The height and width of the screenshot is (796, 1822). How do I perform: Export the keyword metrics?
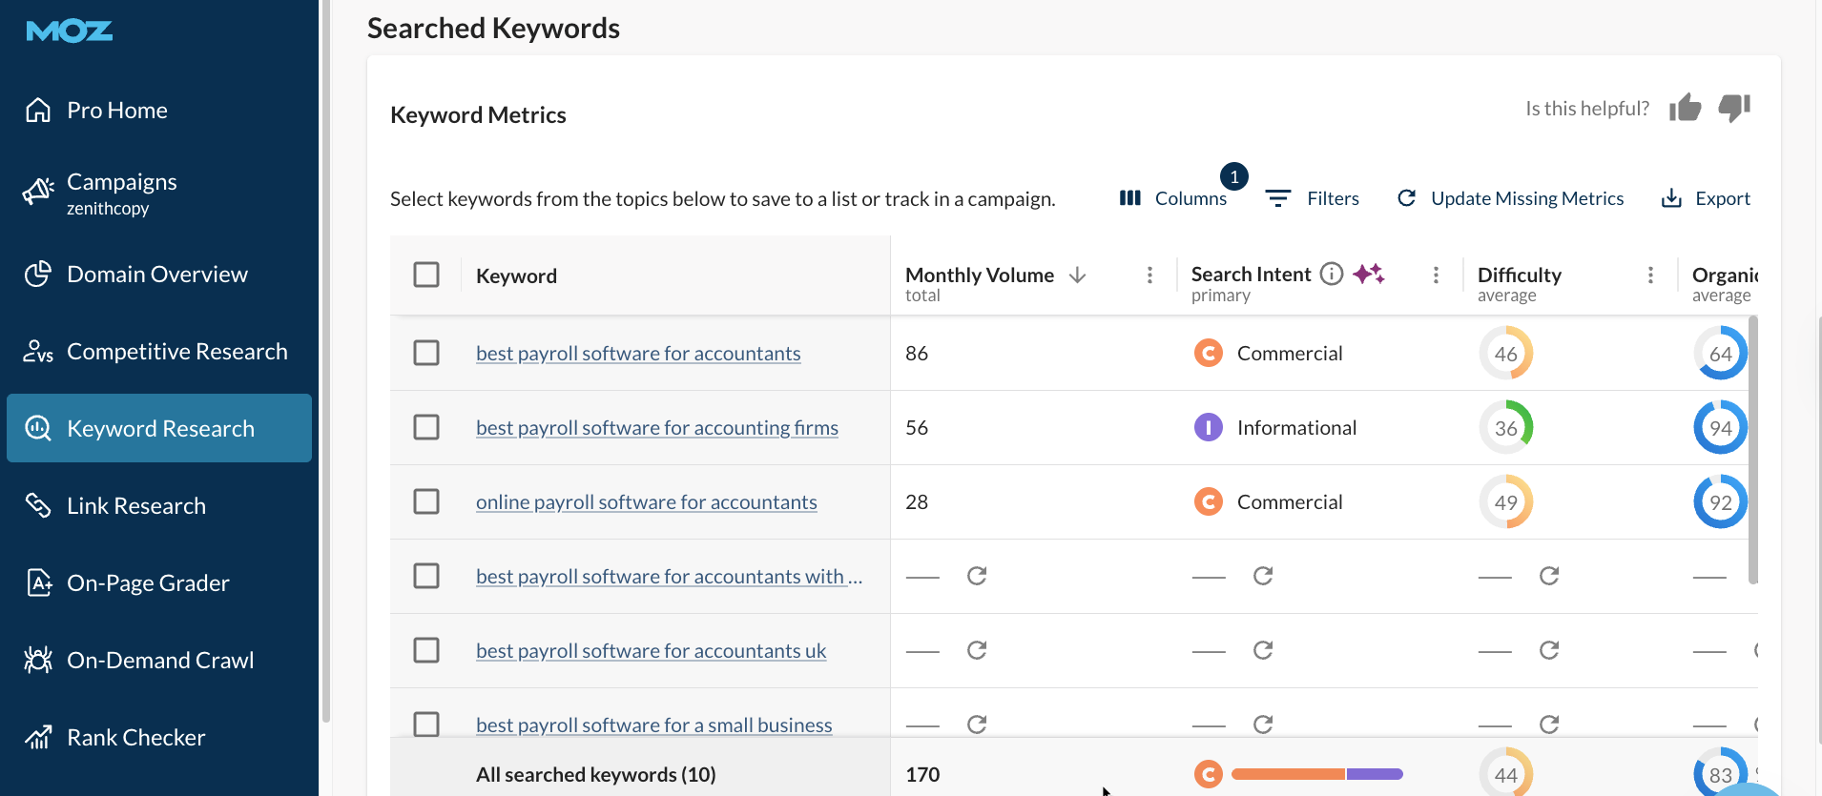tap(1706, 198)
